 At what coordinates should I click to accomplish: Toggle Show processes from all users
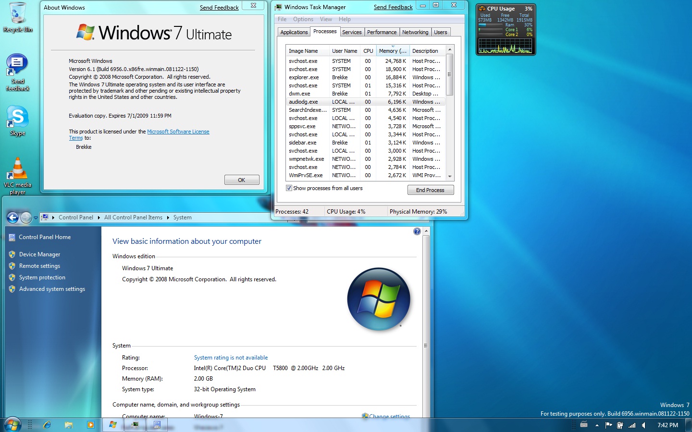(289, 188)
